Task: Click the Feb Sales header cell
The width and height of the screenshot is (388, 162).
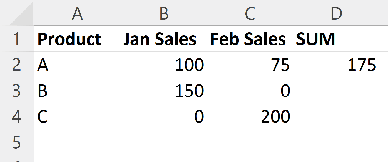Action: click(x=248, y=39)
